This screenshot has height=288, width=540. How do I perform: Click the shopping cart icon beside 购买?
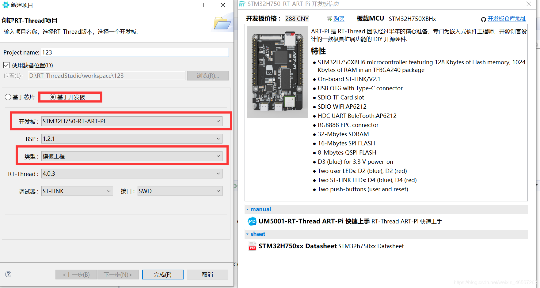(x=329, y=19)
